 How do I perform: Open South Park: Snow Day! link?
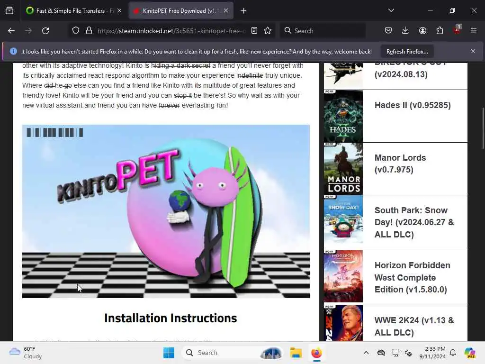pyautogui.click(x=414, y=222)
